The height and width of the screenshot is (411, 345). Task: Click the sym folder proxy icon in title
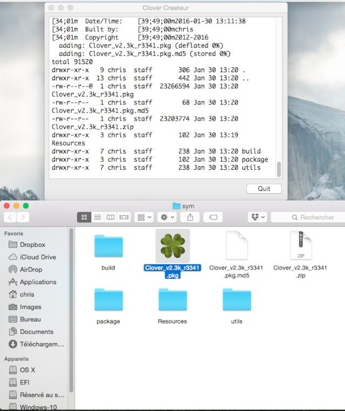pyautogui.click(x=177, y=206)
